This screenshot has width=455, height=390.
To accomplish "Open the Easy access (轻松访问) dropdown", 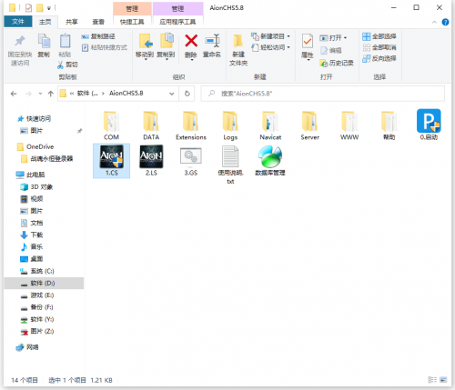I will point(270,47).
